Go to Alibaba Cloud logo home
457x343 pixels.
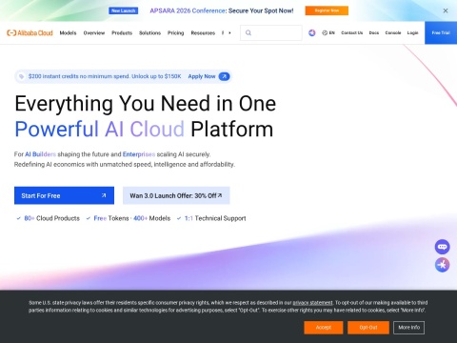pyautogui.click(x=30, y=32)
